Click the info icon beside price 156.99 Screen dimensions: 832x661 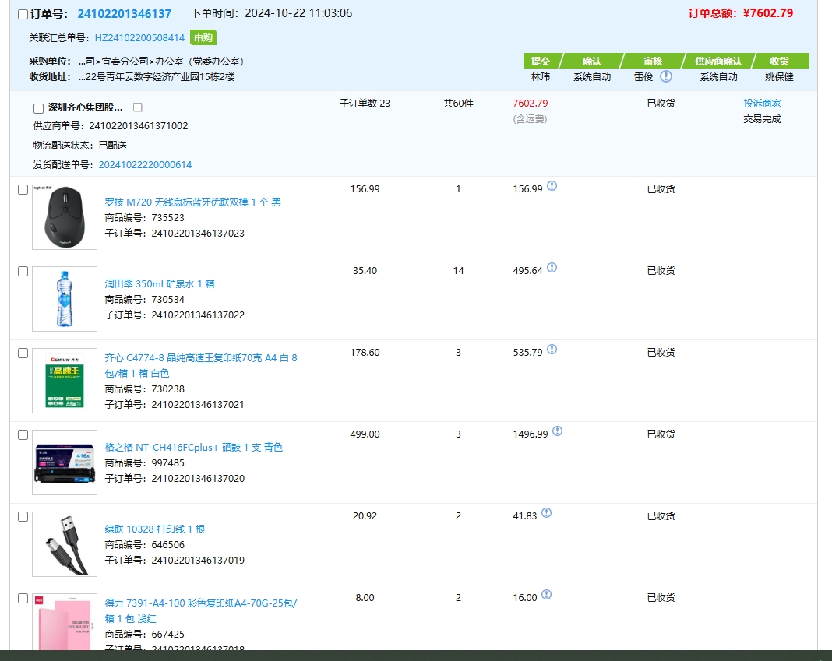coord(552,185)
